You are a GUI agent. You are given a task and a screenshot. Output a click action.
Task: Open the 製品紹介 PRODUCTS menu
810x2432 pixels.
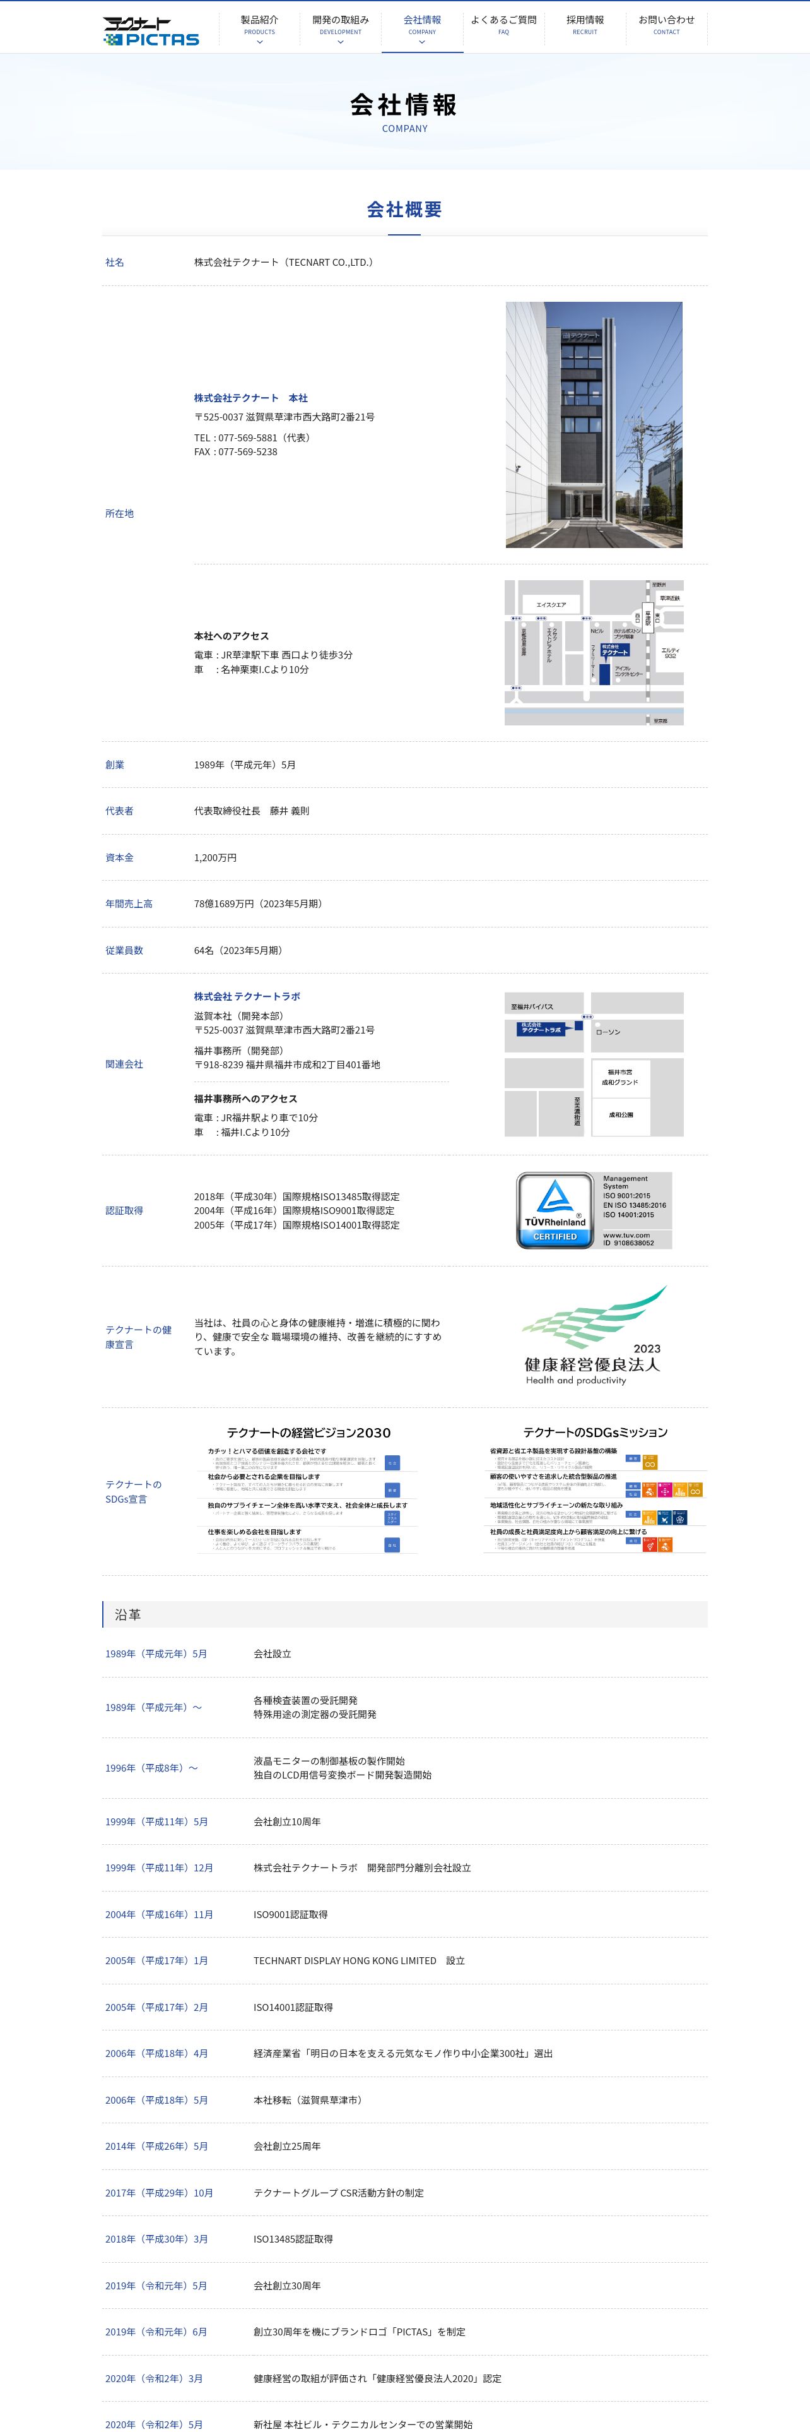tap(259, 27)
